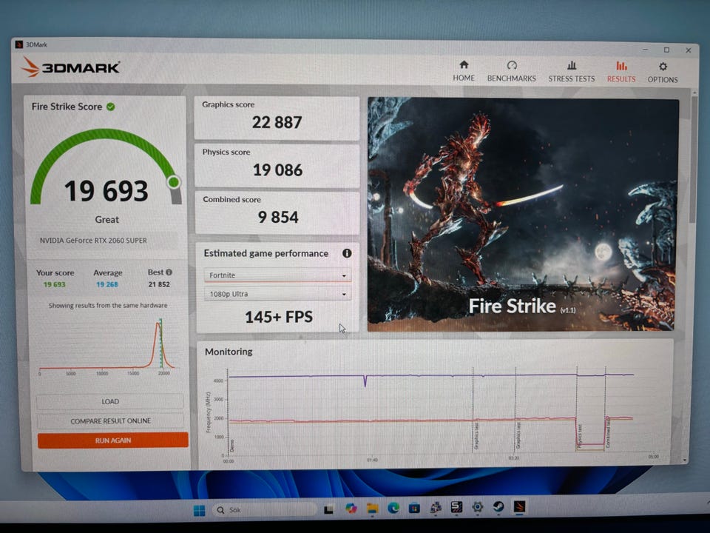Click the black S app taskbar icon
The image size is (710, 533).
pyautogui.click(x=456, y=507)
